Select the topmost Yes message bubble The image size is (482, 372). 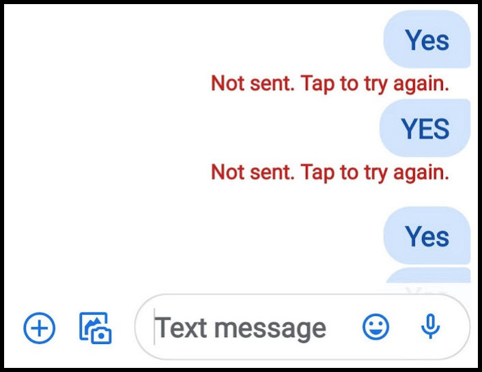427,40
